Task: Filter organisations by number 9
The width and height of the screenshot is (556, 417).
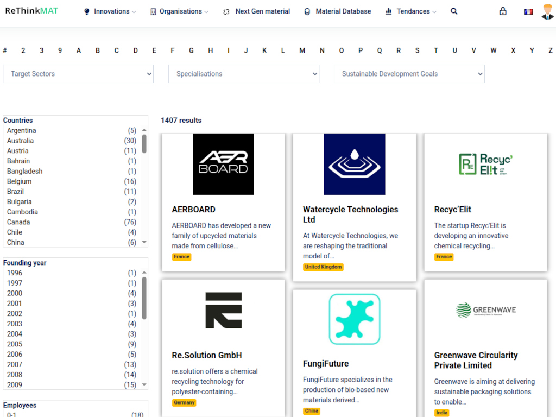Action: tap(60, 50)
